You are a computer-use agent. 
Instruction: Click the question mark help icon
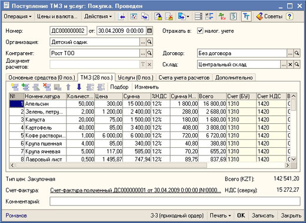tap(290, 16)
